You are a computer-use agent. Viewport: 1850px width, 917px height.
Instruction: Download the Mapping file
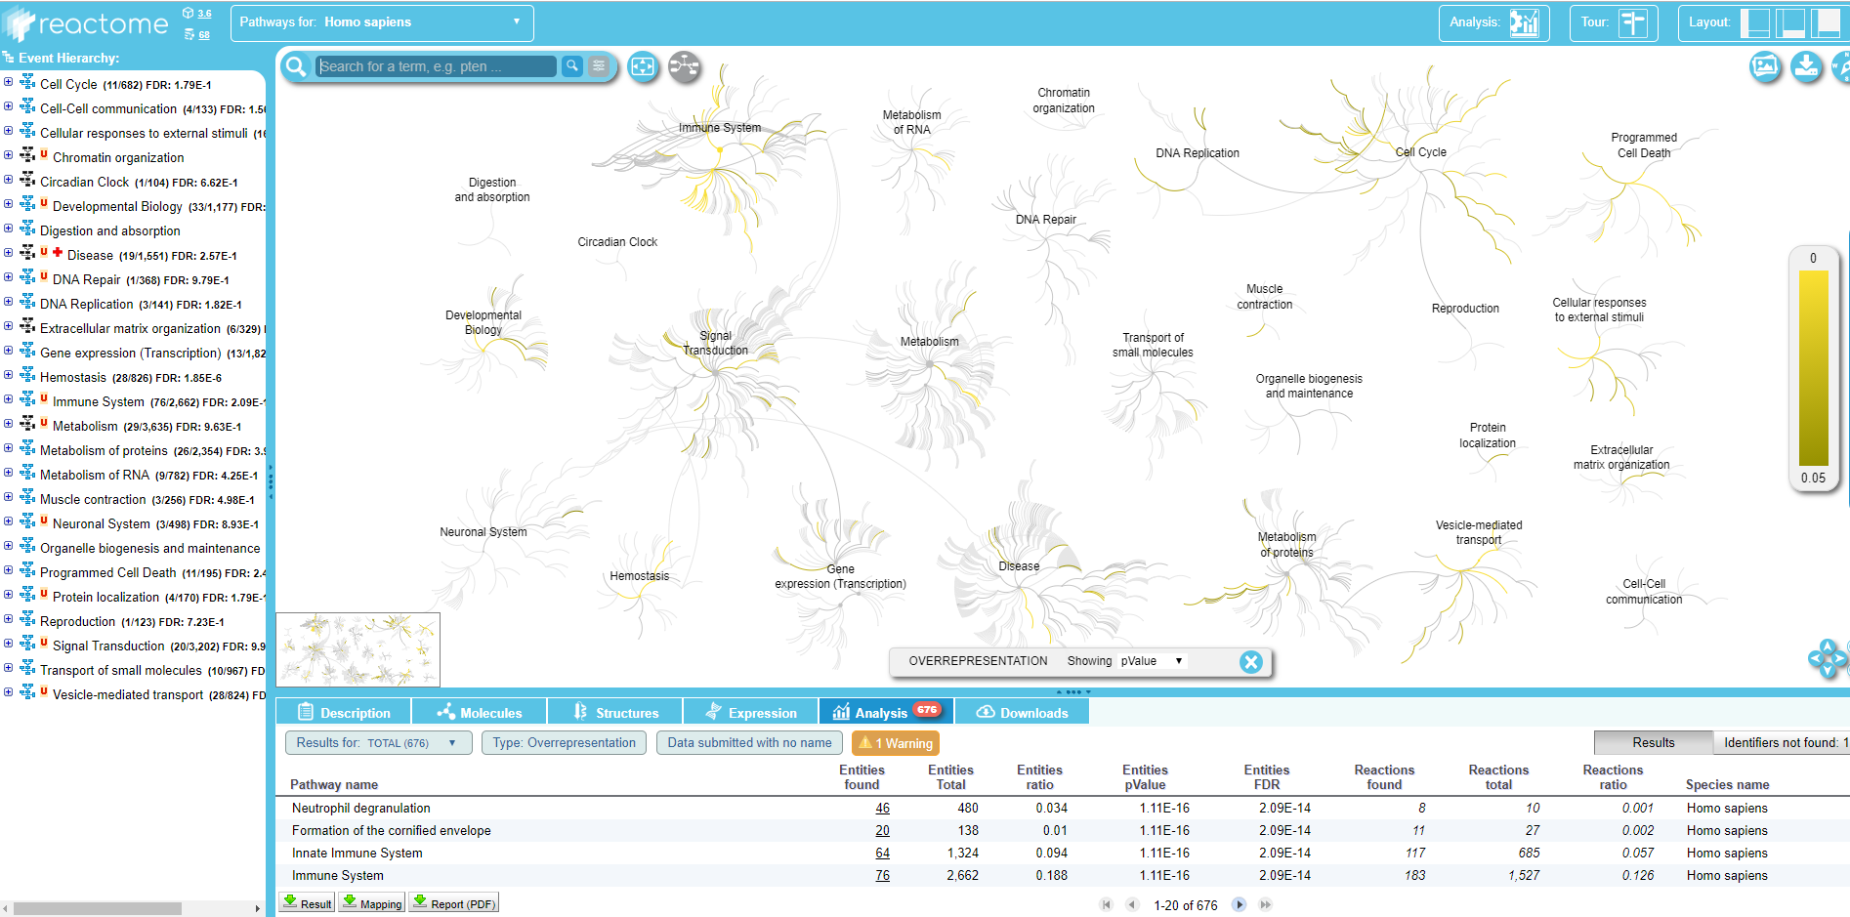click(x=372, y=902)
